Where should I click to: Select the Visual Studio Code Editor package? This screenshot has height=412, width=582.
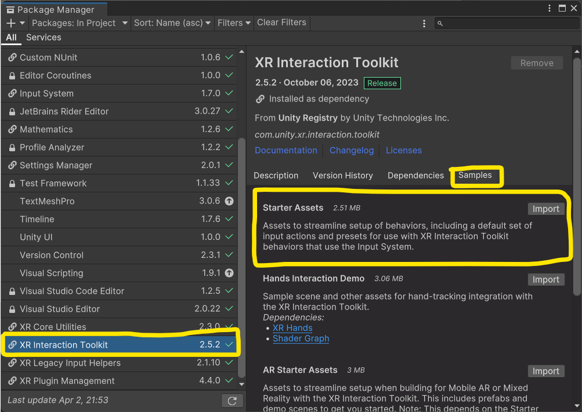coord(119,291)
